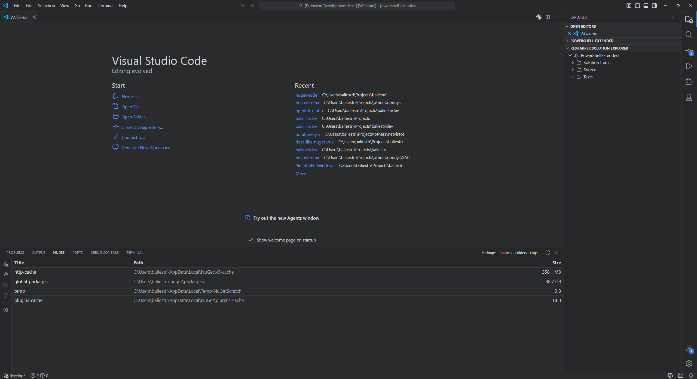Viewport: 697px width, 379px height.
Task: Open the File menu
Action: pos(17,5)
